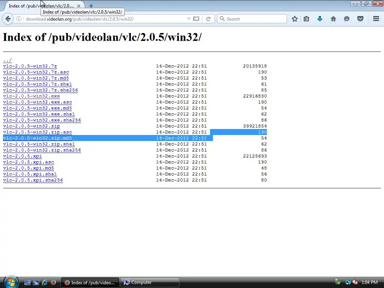Go to the Firefox Home icon
The width and height of the screenshot is (384, 288).
pyautogui.click(x=333, y=19)
